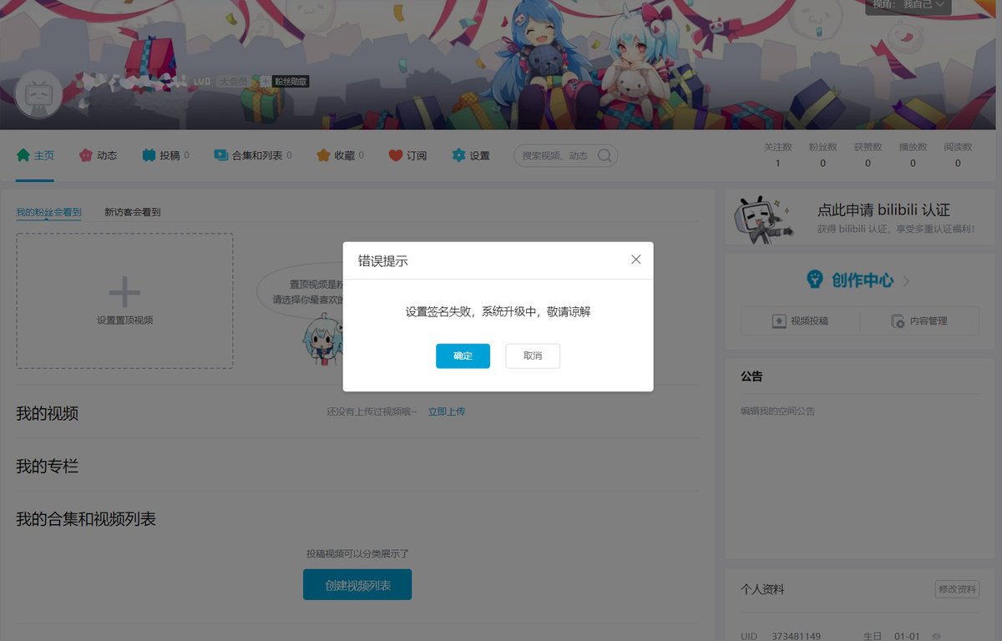Click the plus icon beside 粉丝勋章
1002x641 pixels.
pyautogui.click(x=266, y=82)
